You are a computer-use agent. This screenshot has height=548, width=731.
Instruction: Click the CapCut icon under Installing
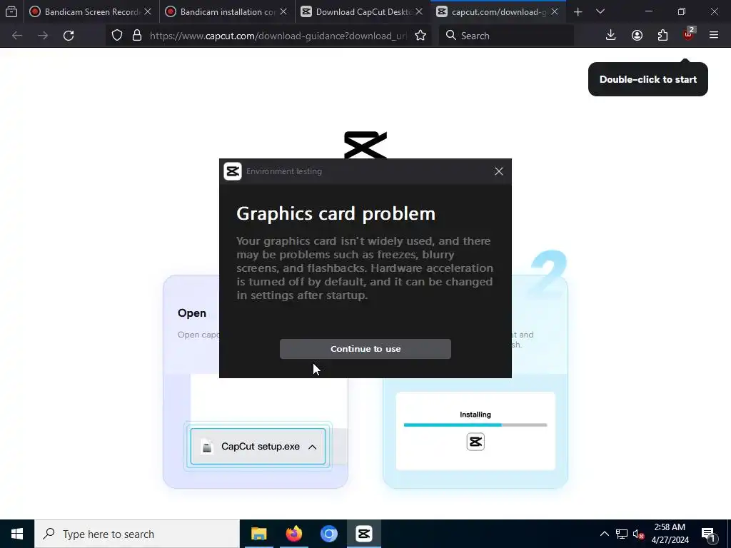475,442
